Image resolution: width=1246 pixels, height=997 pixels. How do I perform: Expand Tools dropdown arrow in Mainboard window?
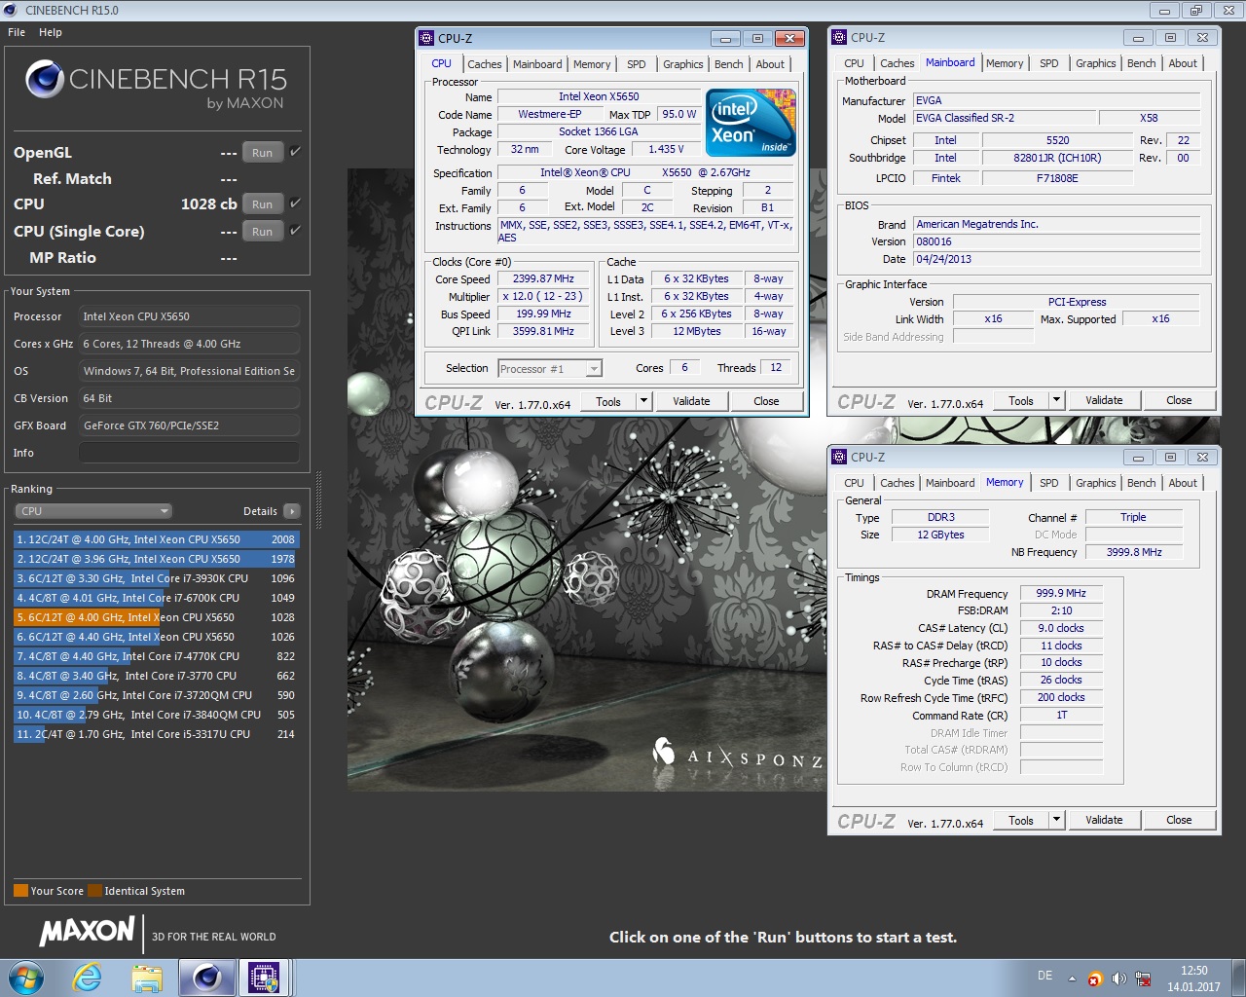pyautogui.click(x=1056, y=400)
